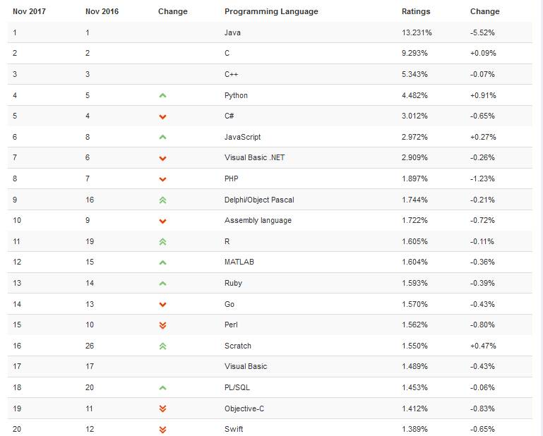
Task: Click the Ratings column header
Action: tap(416, 11)
